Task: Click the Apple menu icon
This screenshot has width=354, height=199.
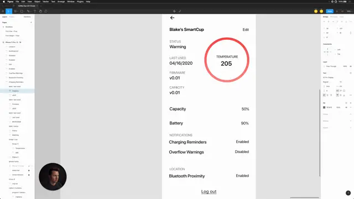Action: click(x=4, y=2)
